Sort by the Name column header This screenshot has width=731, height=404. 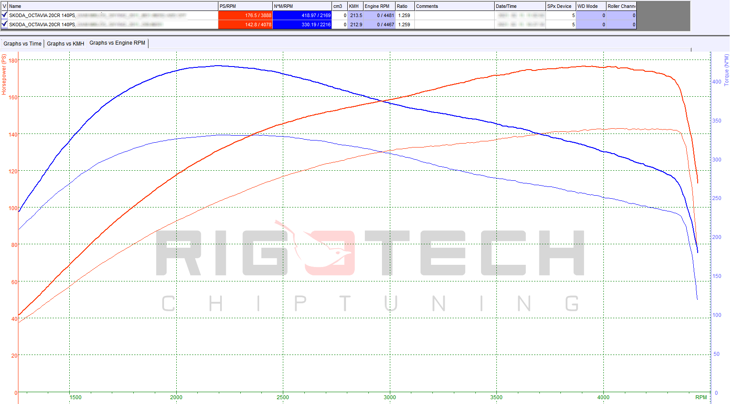tap(113, 6)
